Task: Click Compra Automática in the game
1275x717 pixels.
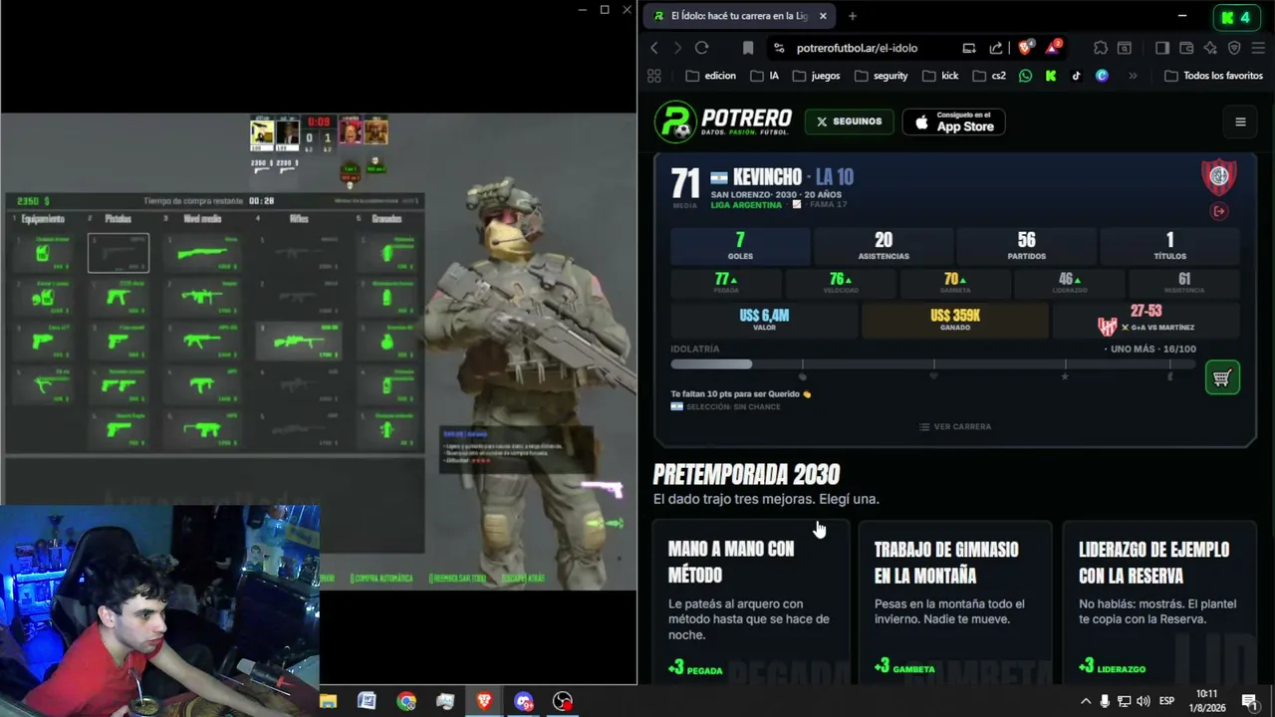Action: point(381,579)
